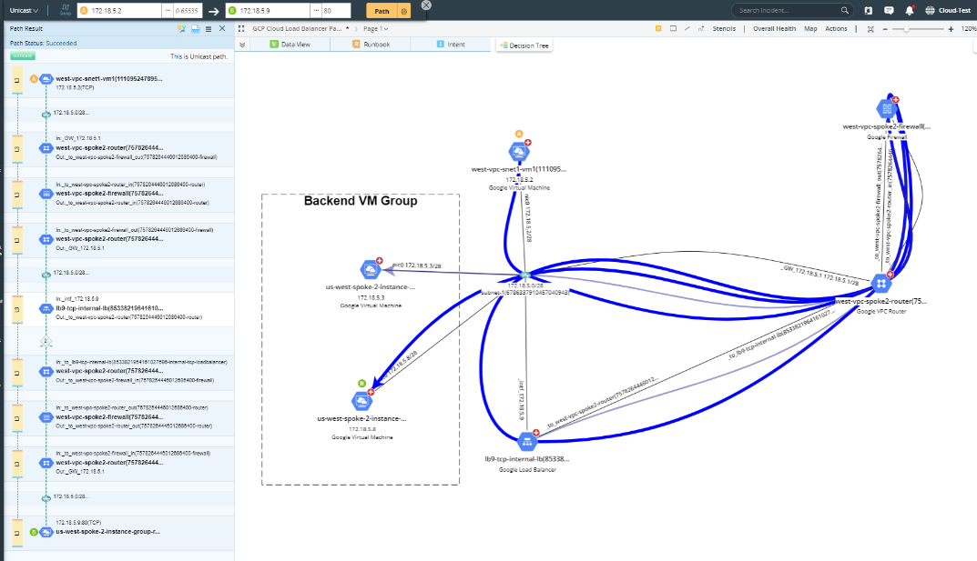Select the line drawing tool on the map toolbar
The image size is (977, 561).
(687, 28)
